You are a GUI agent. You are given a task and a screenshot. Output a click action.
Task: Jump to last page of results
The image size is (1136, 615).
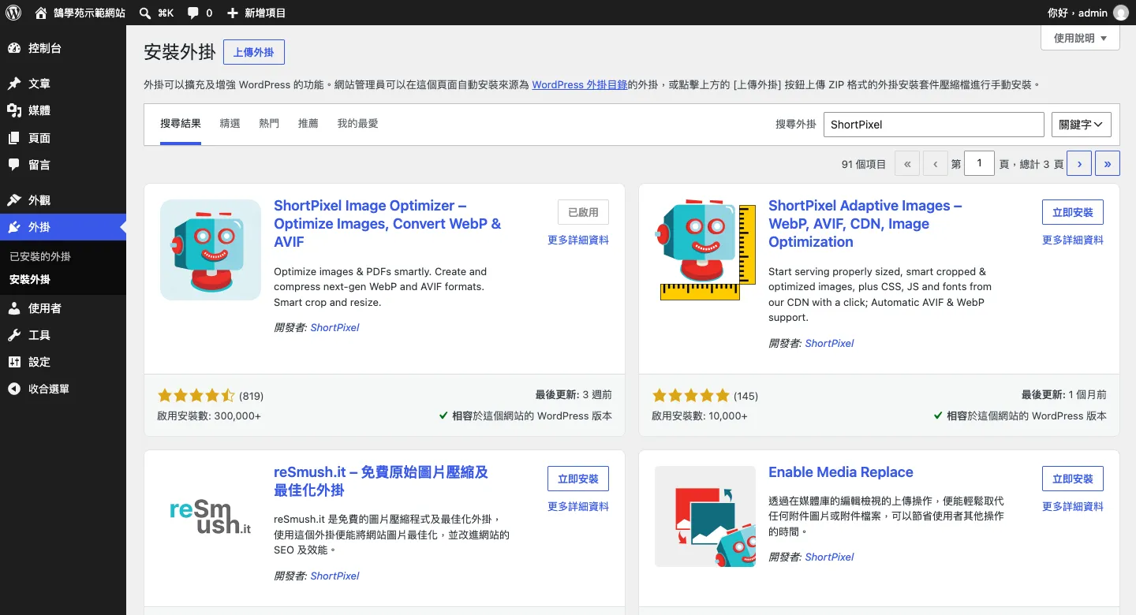click(x=1108, y=164)
